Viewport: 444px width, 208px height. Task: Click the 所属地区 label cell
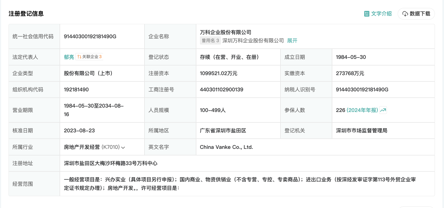pyautogui.click(x=170, y=130)
